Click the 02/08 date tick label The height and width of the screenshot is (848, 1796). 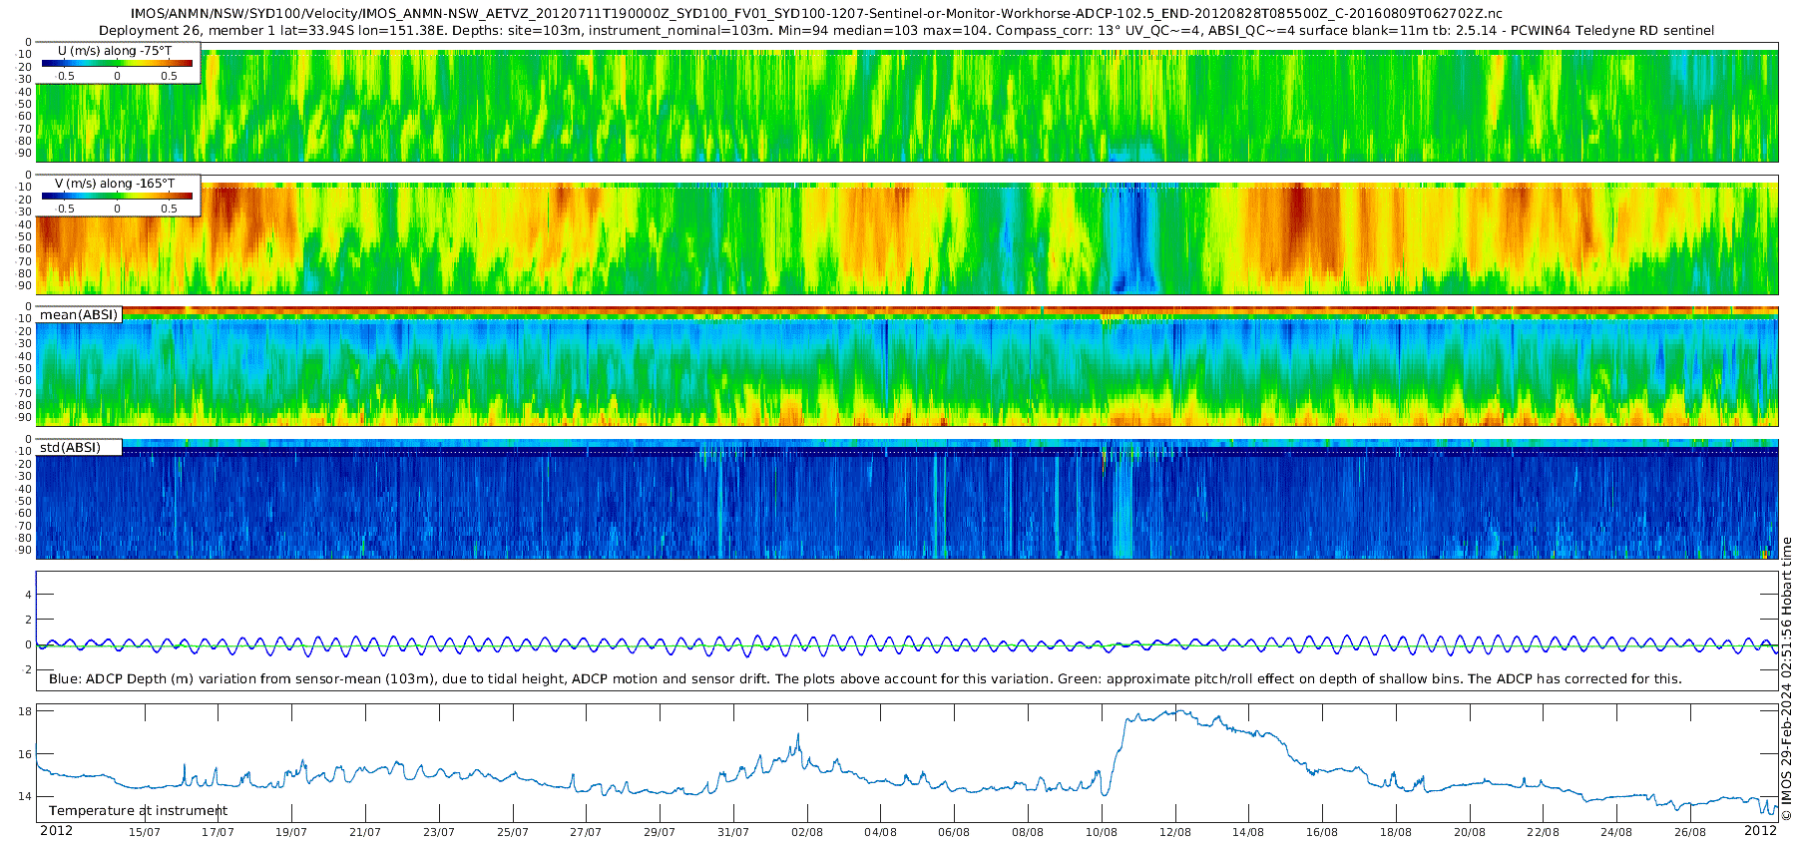coord(807,832)
